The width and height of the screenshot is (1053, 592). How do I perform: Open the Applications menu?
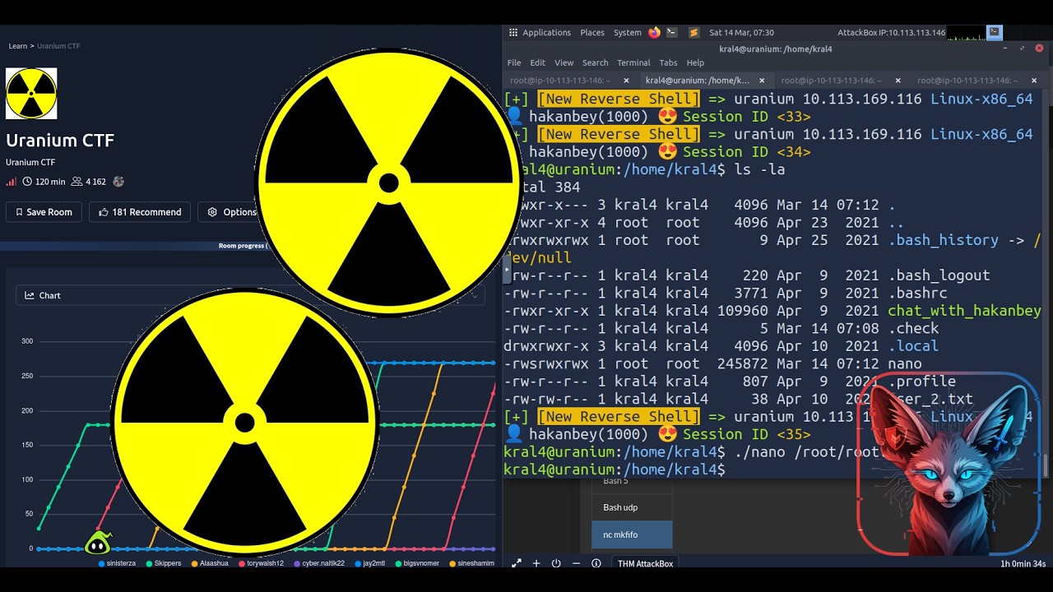point(546,33)
